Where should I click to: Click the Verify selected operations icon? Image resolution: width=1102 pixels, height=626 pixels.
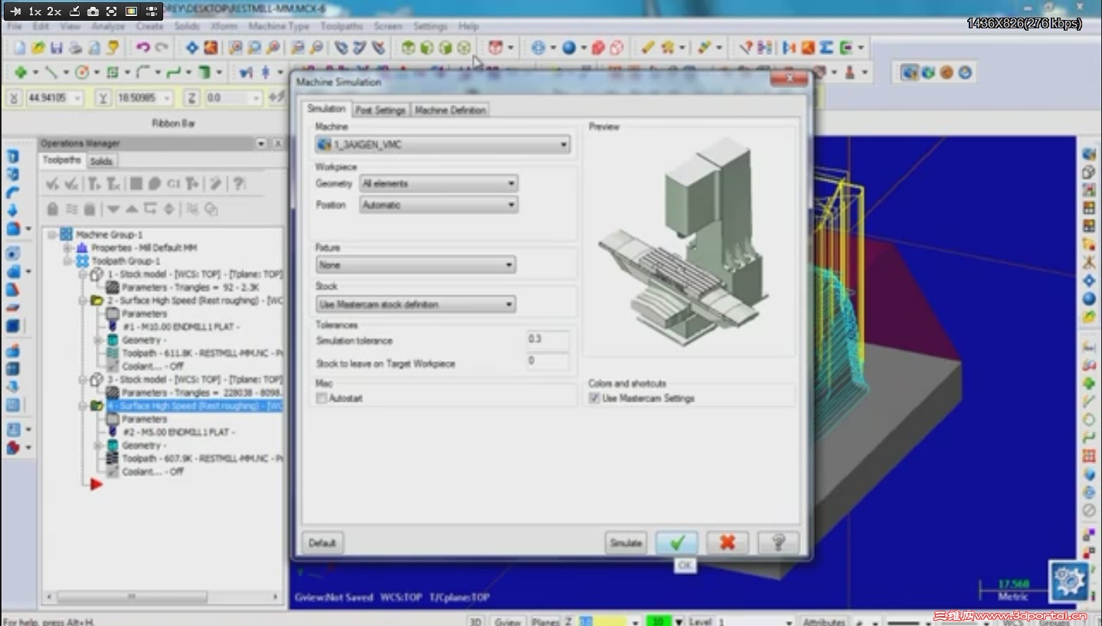tap(154, 184)
